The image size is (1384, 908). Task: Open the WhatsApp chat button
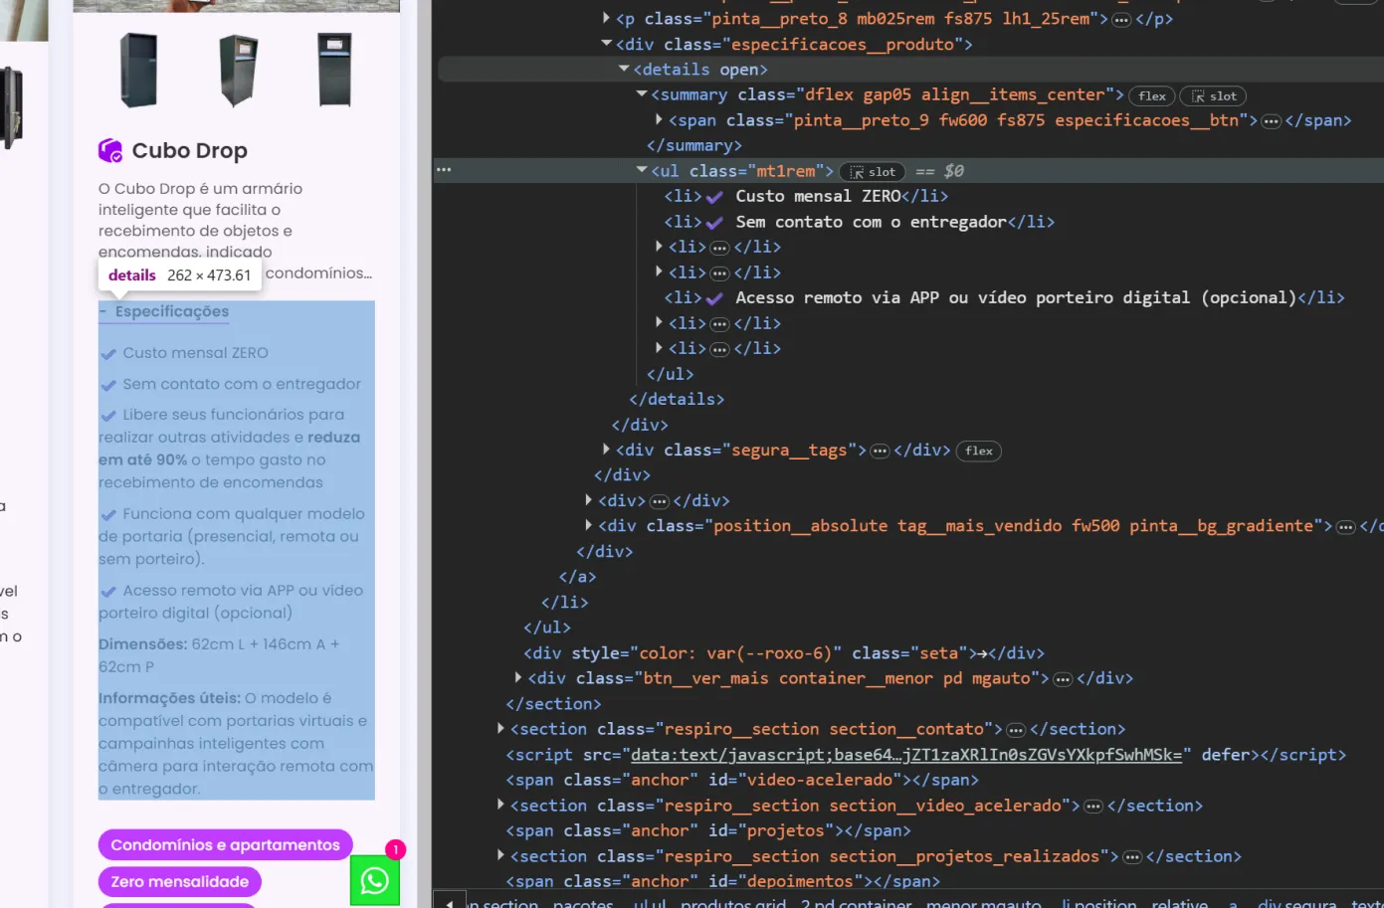click(x=374, y=880)
